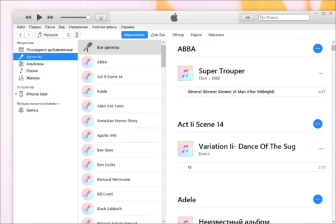Open the Справка menu
Image resolution: width=336 pixels, height=224 pixels.
pos(127,27)
